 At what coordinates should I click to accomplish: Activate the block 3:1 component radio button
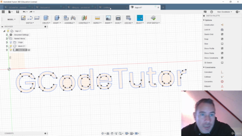point(29,50)
